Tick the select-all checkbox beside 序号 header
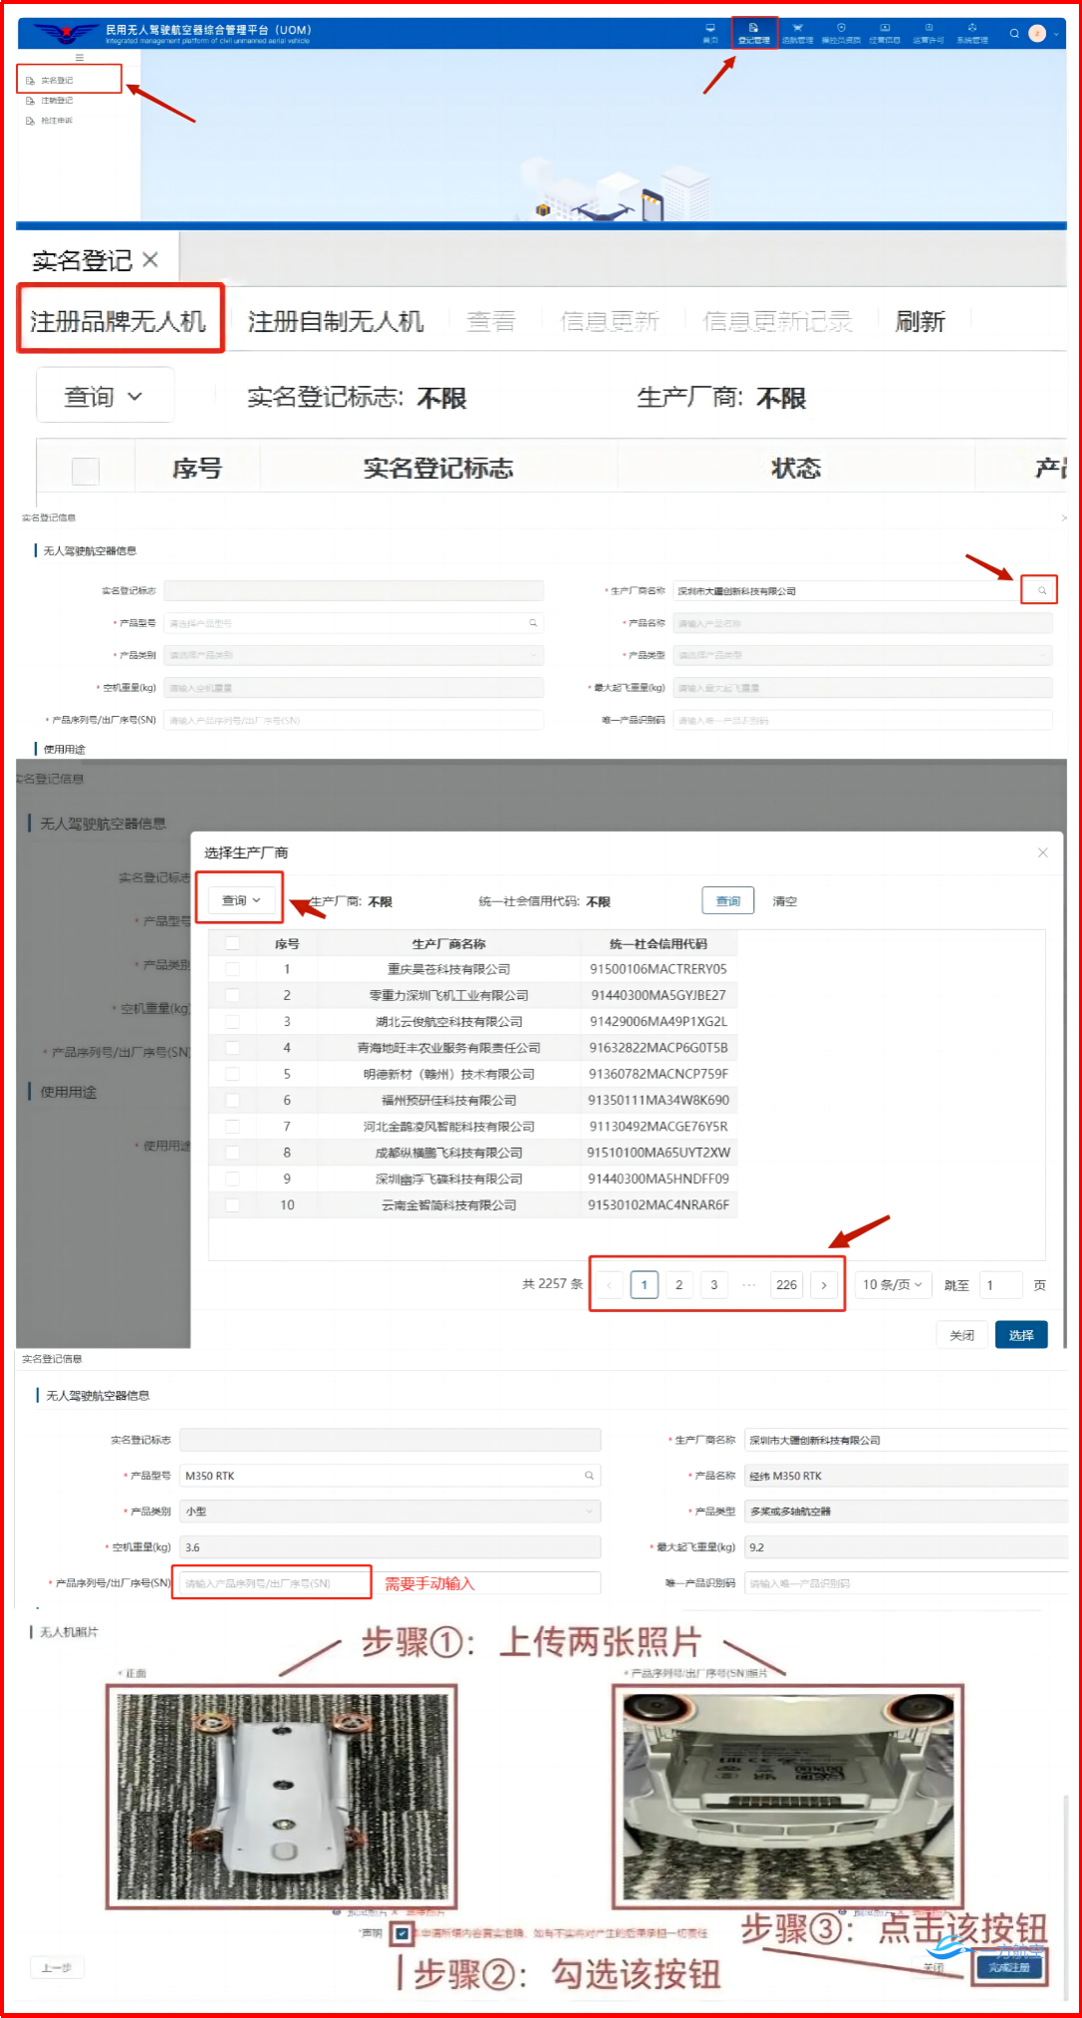The height and width of the screenshot is (2018, 1082). click(86, 470)
